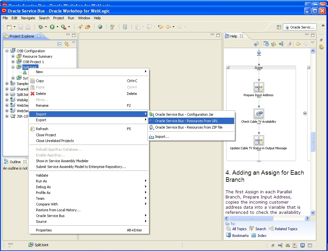Open the Export submenu
Viewport: 328px width, 251px height.
pyautogui.click(x=89, y=120)
